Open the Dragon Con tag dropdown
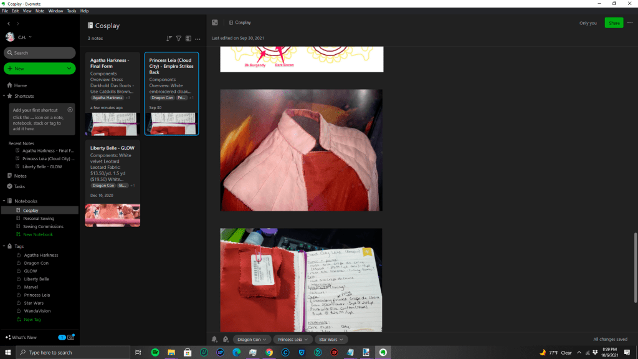The image size is (638, 359). click(265, 340)
